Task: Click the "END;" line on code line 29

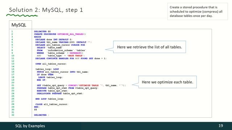Action: click(x=37, y=107)
